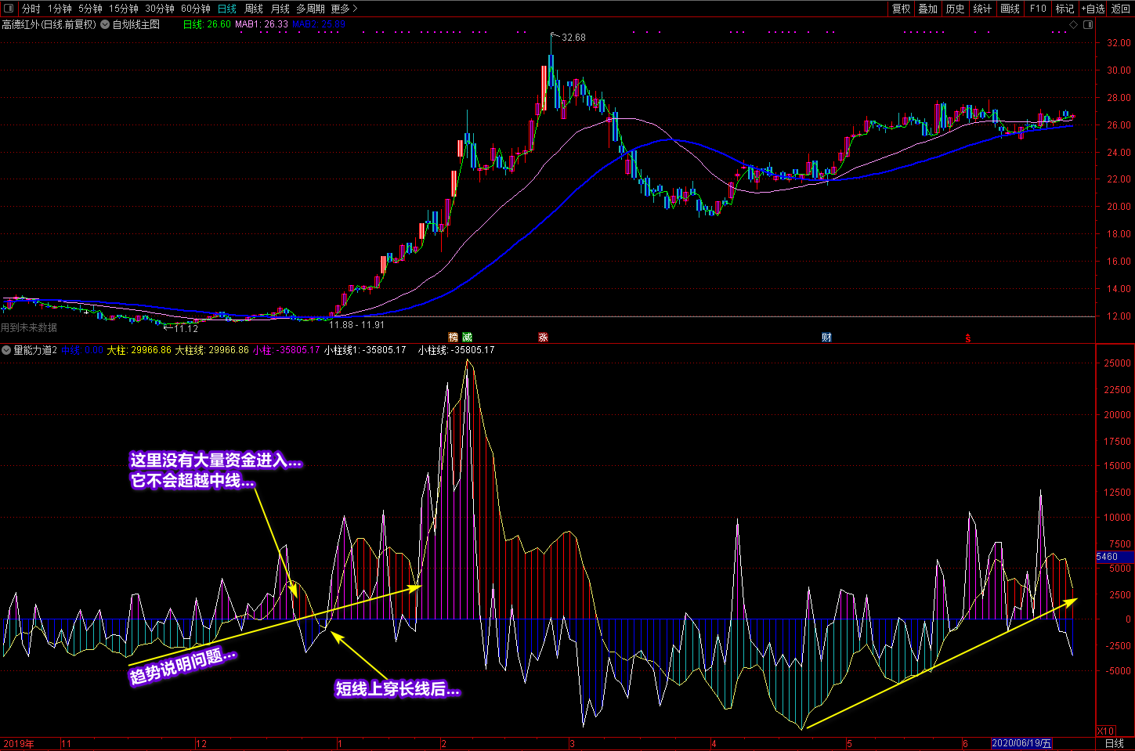The image size is (1135, 751).
Task: Click the 涨 event marker icon
Action: pyautogui.click(x=543, y=338)
